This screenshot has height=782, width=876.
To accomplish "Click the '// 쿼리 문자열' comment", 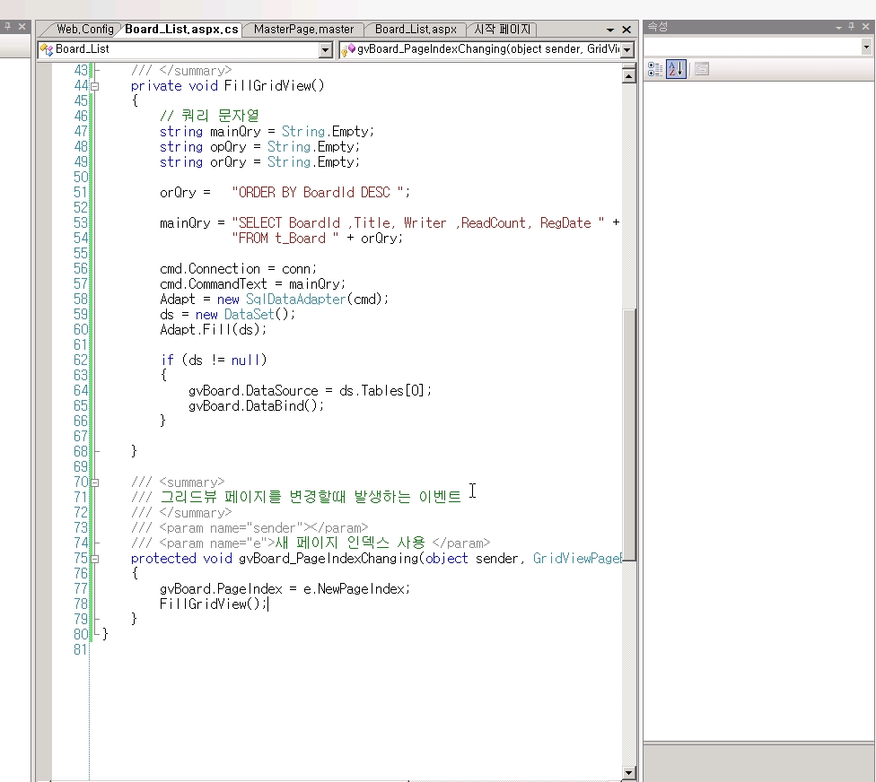I will coord(209,116).
